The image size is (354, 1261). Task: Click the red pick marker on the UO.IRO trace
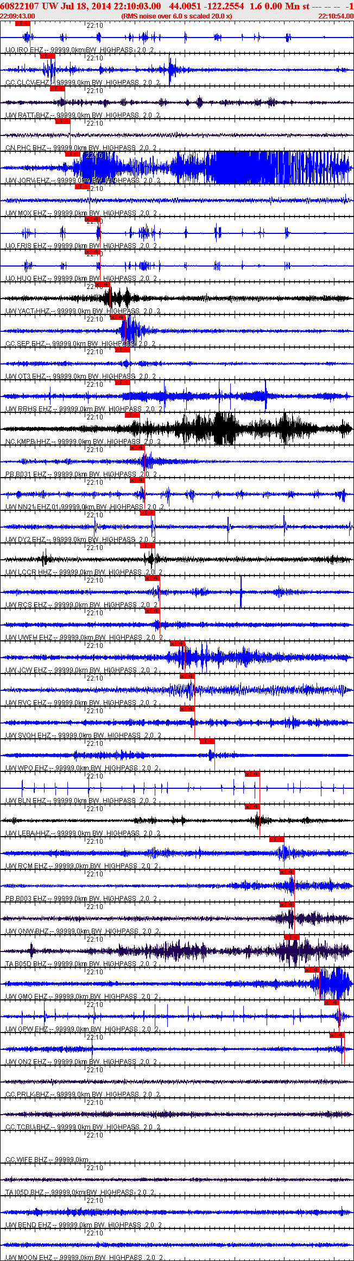tap(22, 23)
